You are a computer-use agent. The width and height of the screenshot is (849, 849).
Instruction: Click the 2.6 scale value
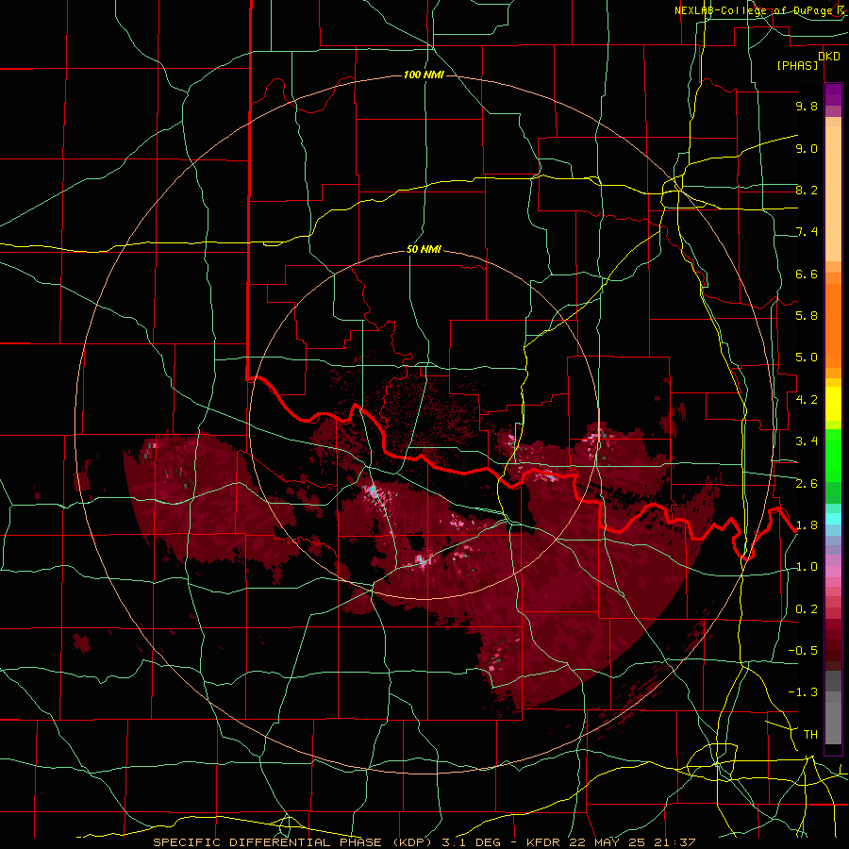pos(807,484)
